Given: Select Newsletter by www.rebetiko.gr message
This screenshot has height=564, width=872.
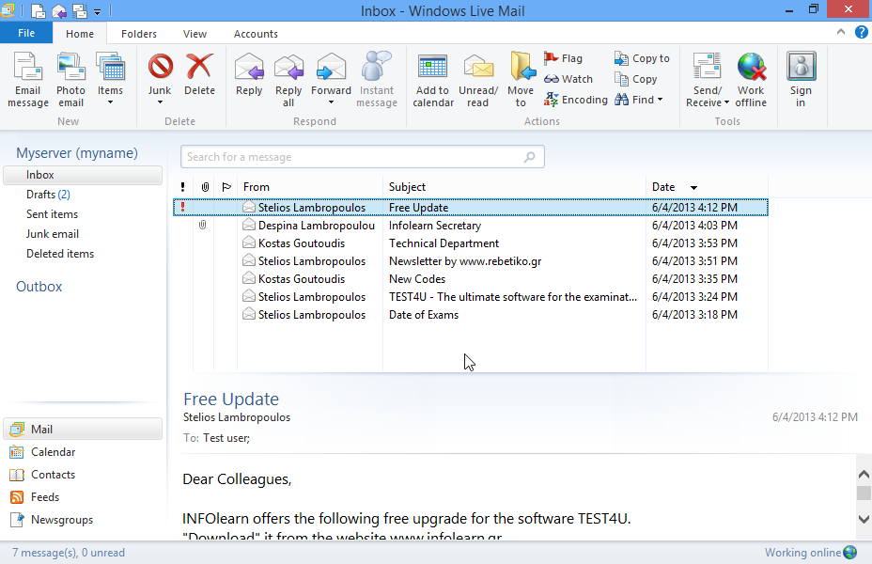Looking at the screenshot, I should pos(471,261).
